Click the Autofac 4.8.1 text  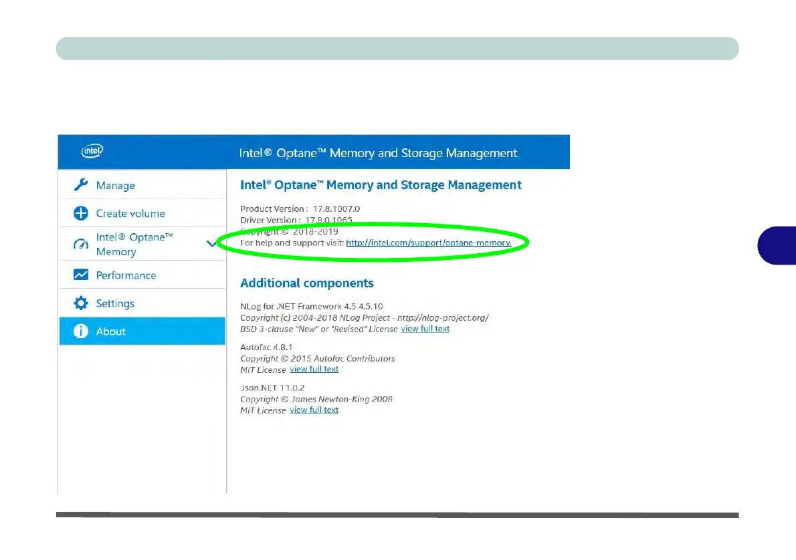click(266, 347)
